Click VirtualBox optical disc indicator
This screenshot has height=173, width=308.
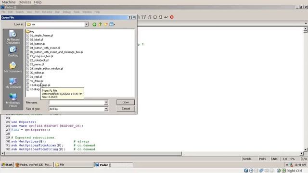(251, 171)
